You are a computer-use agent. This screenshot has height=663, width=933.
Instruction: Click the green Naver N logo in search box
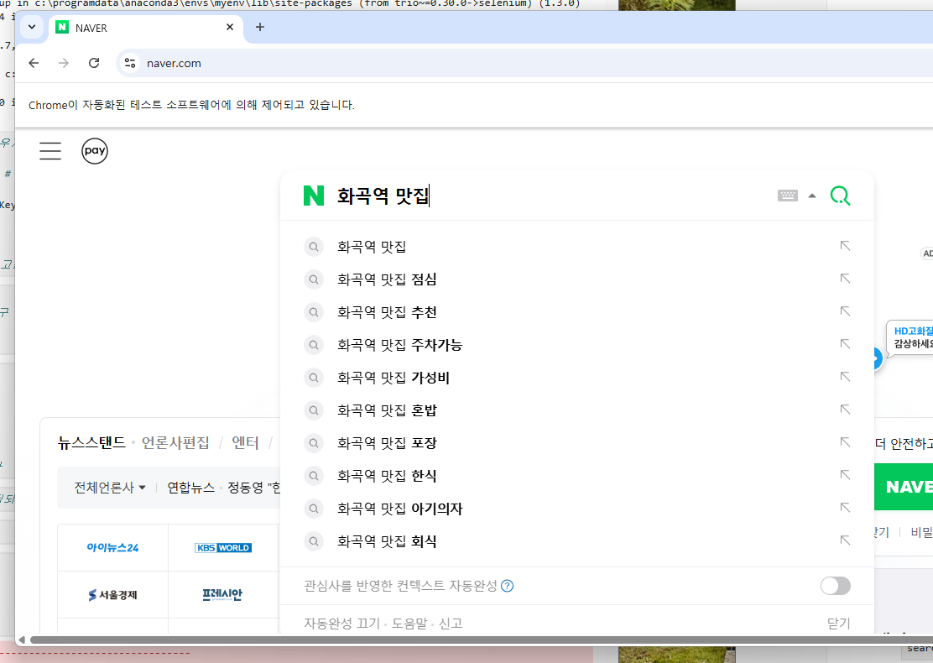click(314, 196)
